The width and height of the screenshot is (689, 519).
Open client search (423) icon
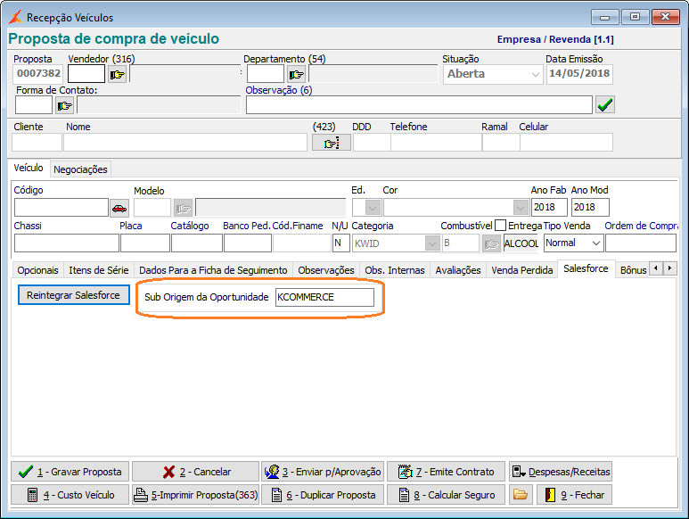[332, 143]
